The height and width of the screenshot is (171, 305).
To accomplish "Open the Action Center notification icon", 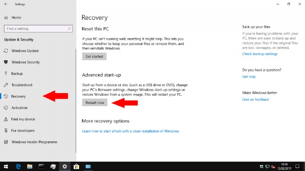I will click(297, 166).
